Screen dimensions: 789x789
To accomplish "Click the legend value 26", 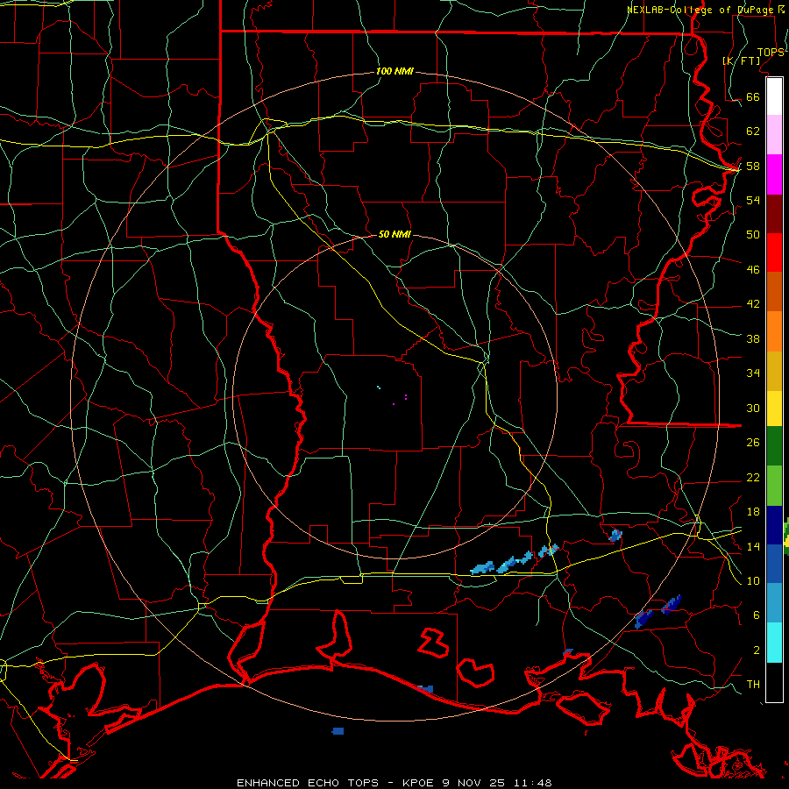I will (753, 443).
